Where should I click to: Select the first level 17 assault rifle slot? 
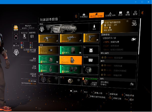pyautogui.click(x=49, y=38)
